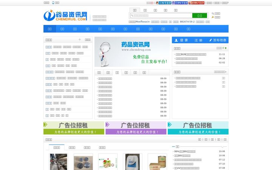Focus the keyword search input field
The height and width of the screenshot is (170, 272).
point(161,15)
